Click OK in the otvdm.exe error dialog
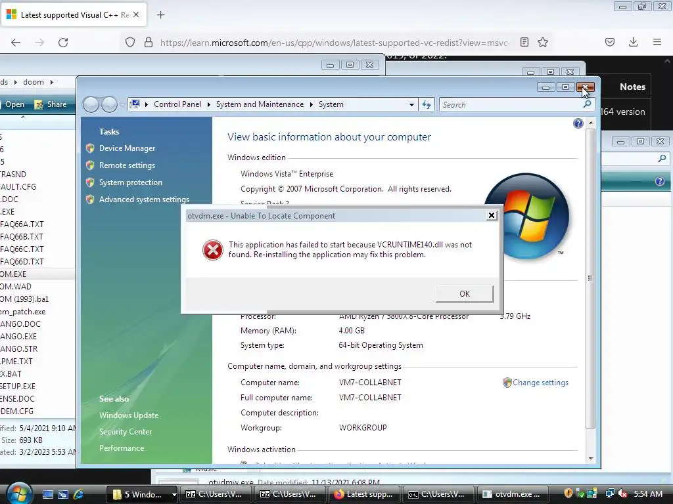 point(465,293)
